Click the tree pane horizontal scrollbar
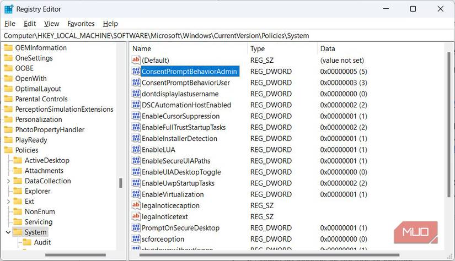 pyautogui.click(x=75, y=255)
